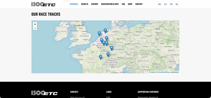Open FAQ in the top navigation
Viewport: 211px width, 98px height.
pyautogui.click(x=123, y=4)
